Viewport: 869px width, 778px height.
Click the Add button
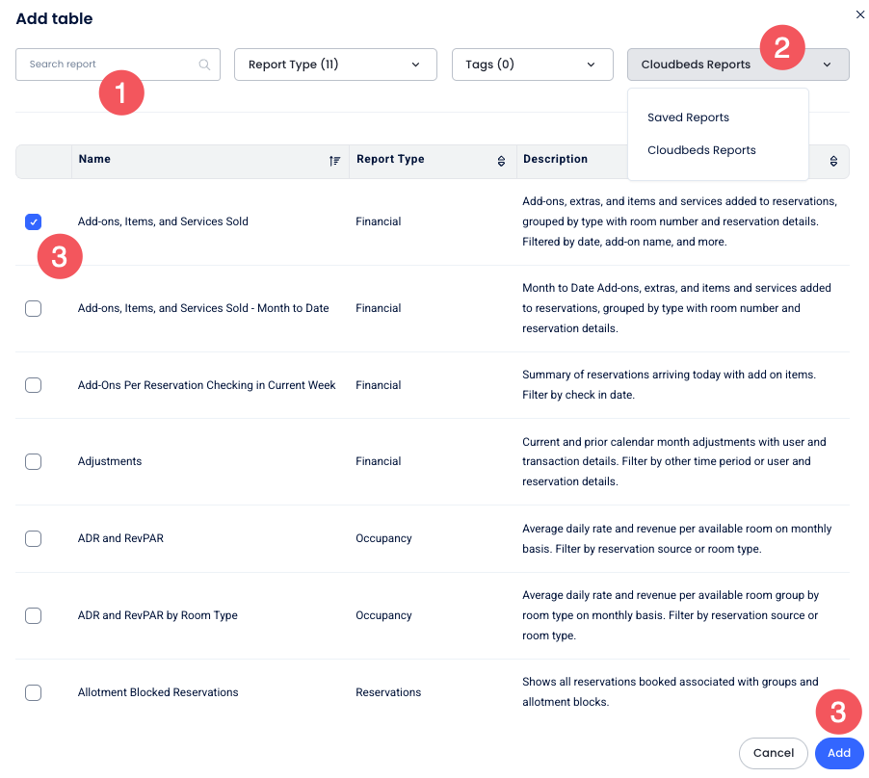[x=838, y=753]
